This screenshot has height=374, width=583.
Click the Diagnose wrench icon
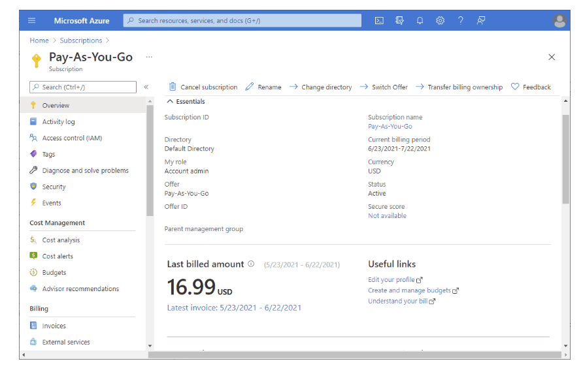pyautogui.click(x=33, y=170)
